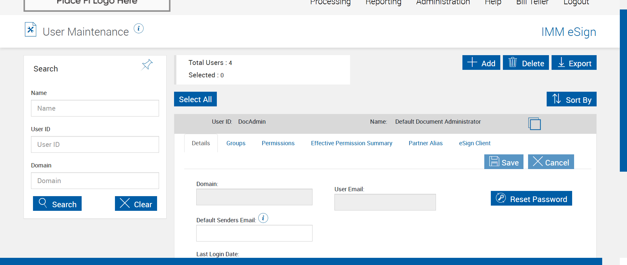Image resolution: width=627 pixels, height=265 pixels.
Task: Open the Processing menu
Action: pos(330,3)
